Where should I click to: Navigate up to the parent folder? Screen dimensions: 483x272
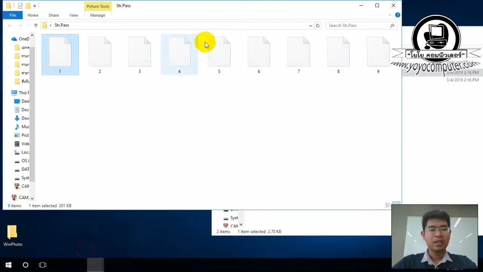click(35, 25)
